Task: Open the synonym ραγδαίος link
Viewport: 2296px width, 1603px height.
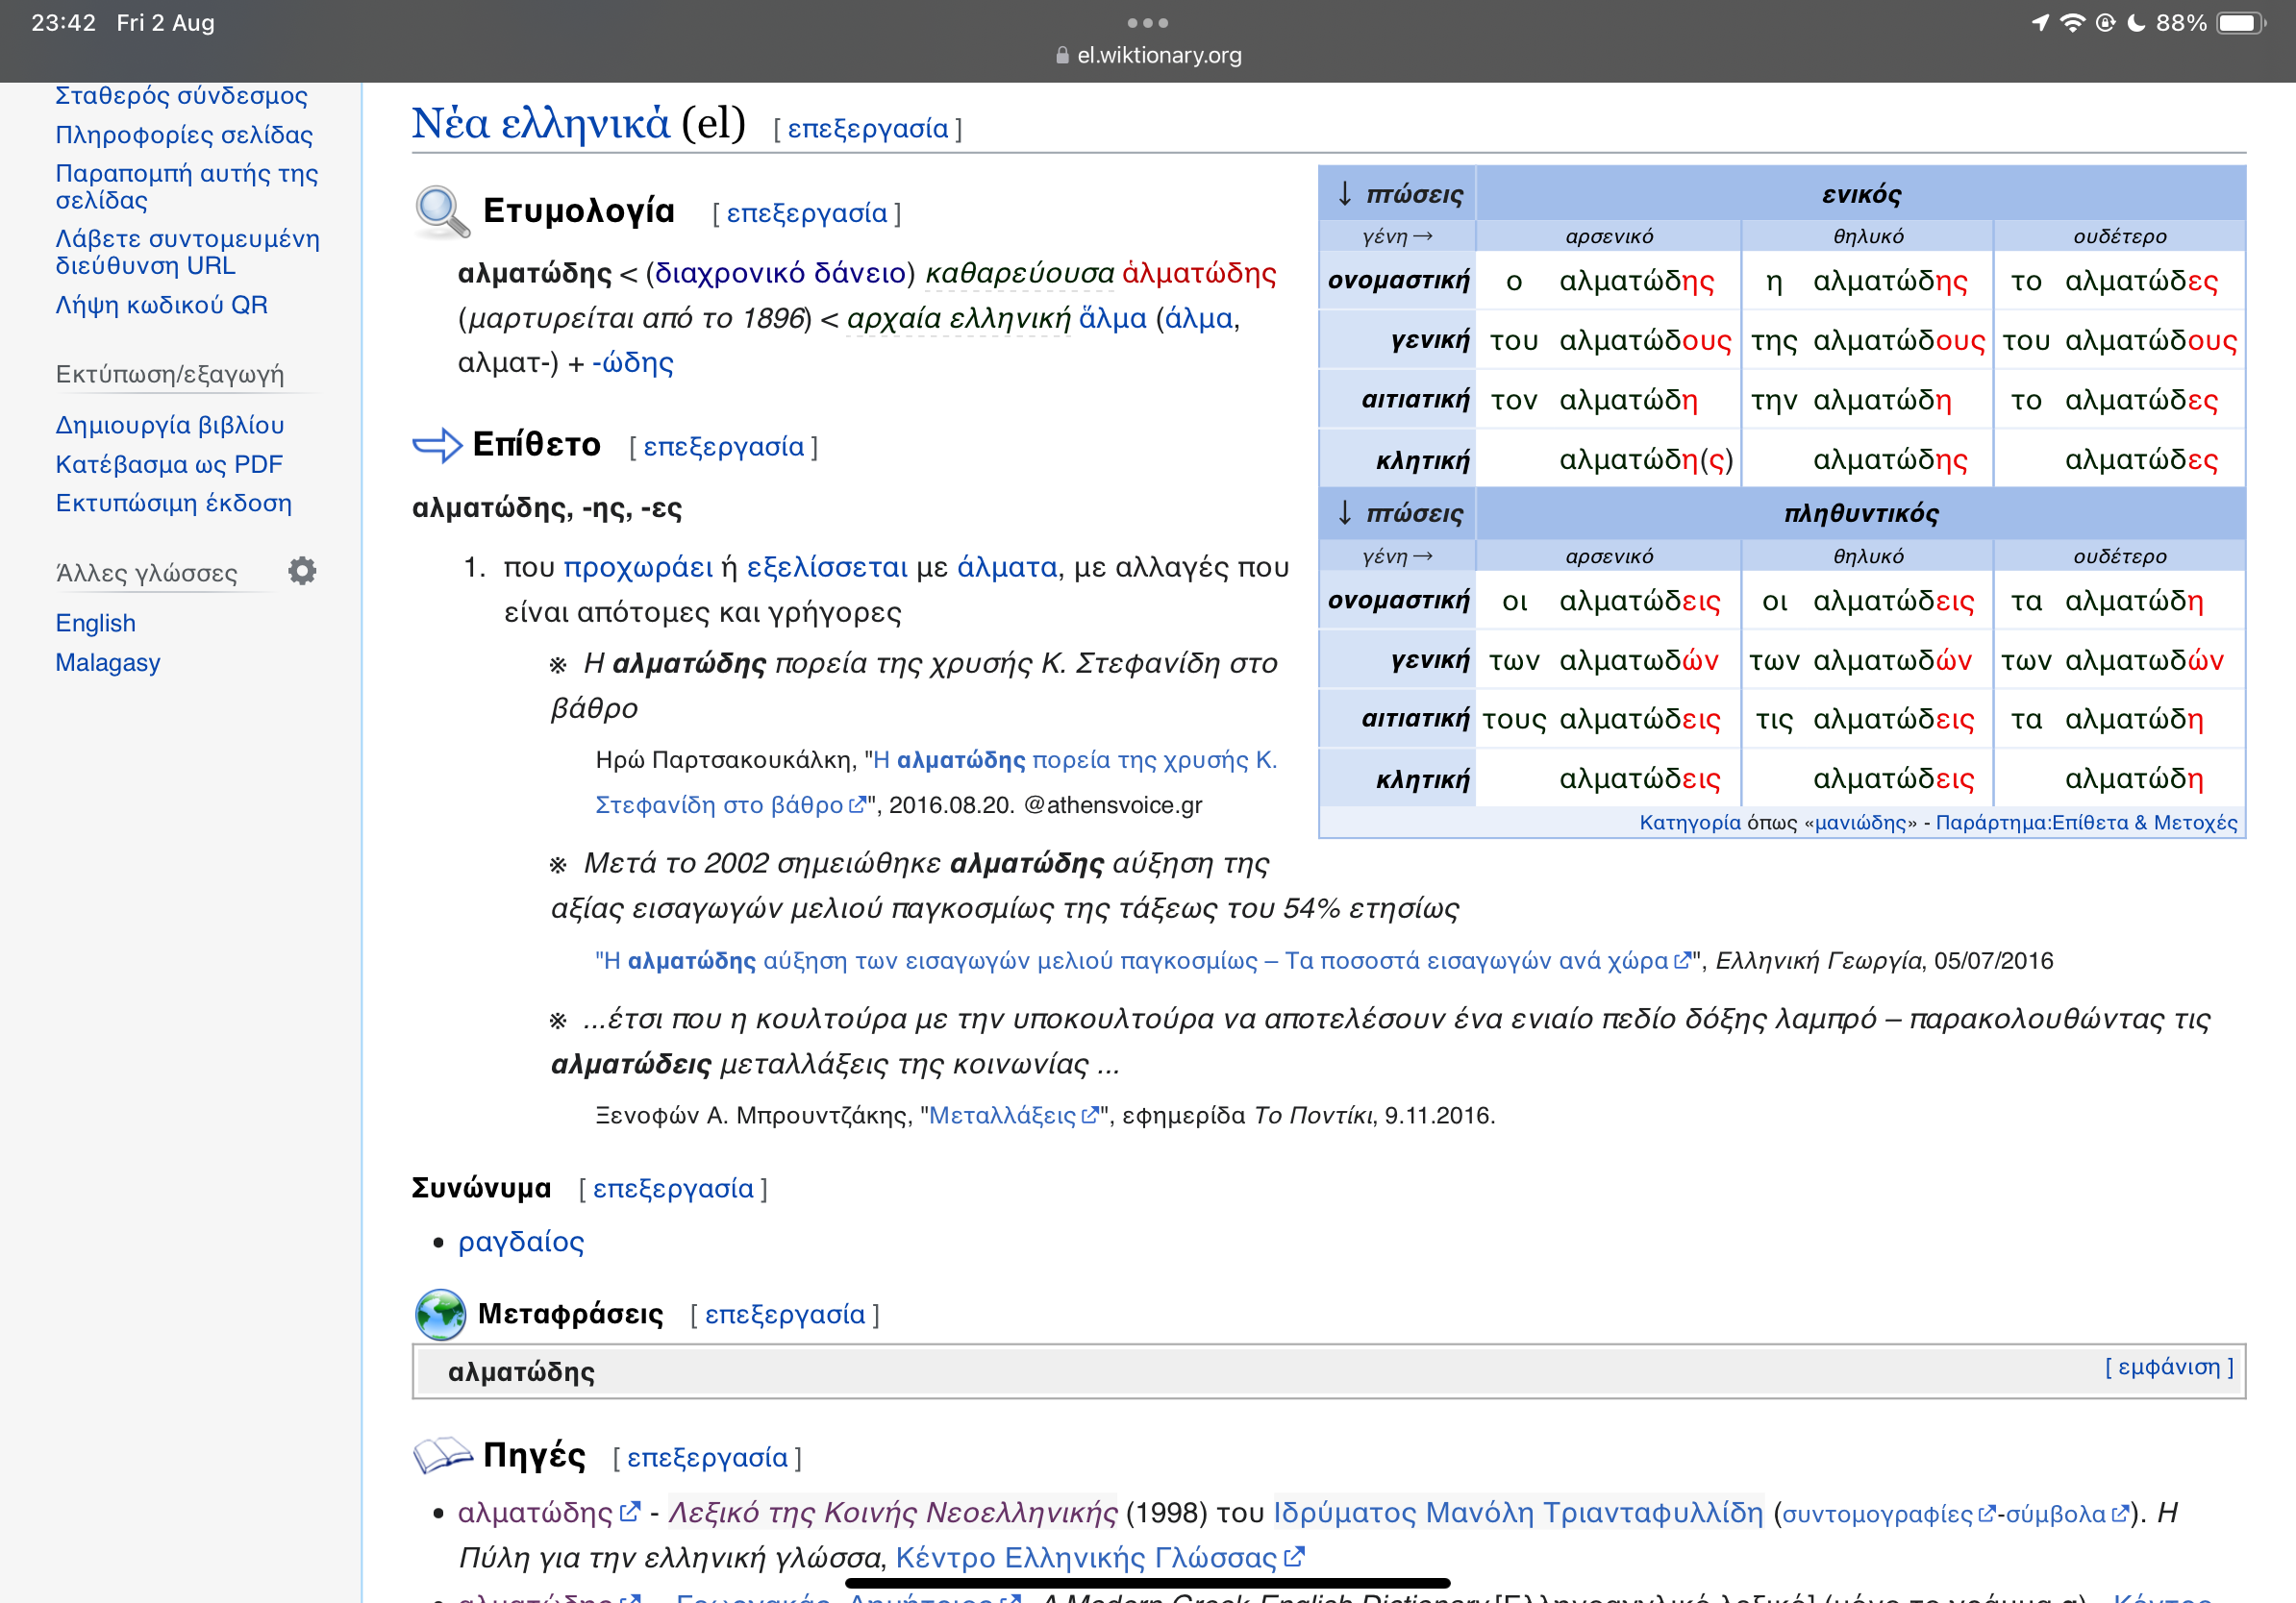Action: click(520, 1242)
